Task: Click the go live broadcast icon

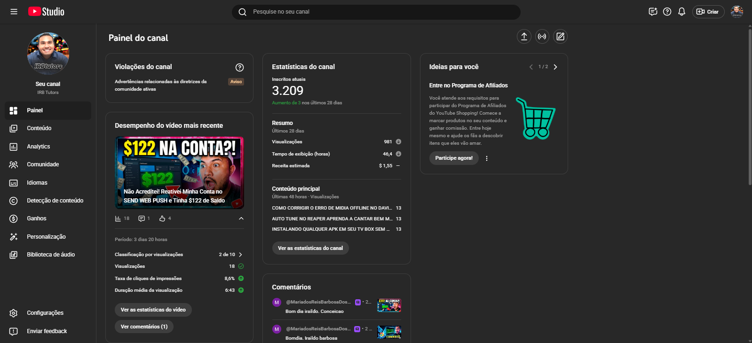Action: point(542,37)
